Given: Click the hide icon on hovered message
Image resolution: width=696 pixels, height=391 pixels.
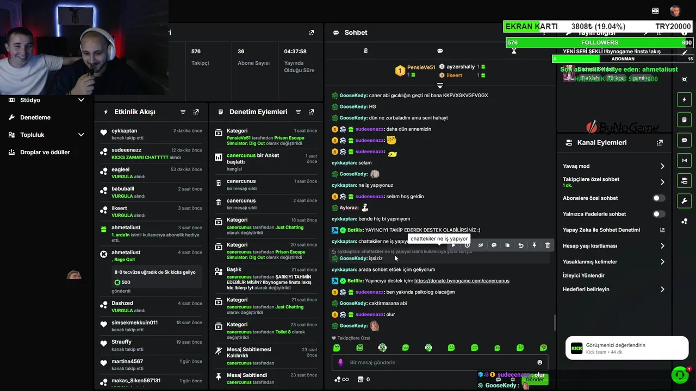Looking at the screenshot, I should (x=481, y=245).
